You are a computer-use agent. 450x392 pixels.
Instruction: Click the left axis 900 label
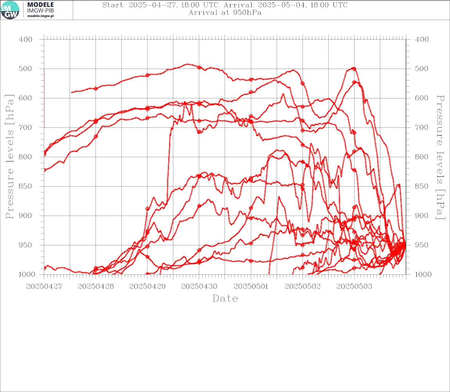(x=25, y=216)
